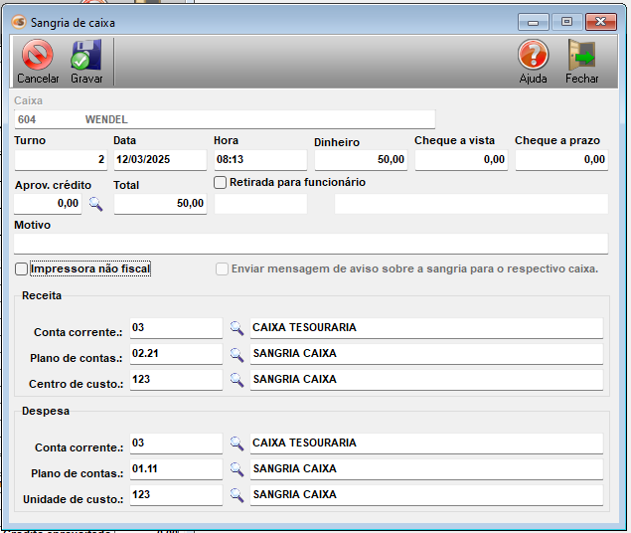631x533 pixels.
Task: Open lookup for Receita Plano de contas
Action: [x=237, y=353]
